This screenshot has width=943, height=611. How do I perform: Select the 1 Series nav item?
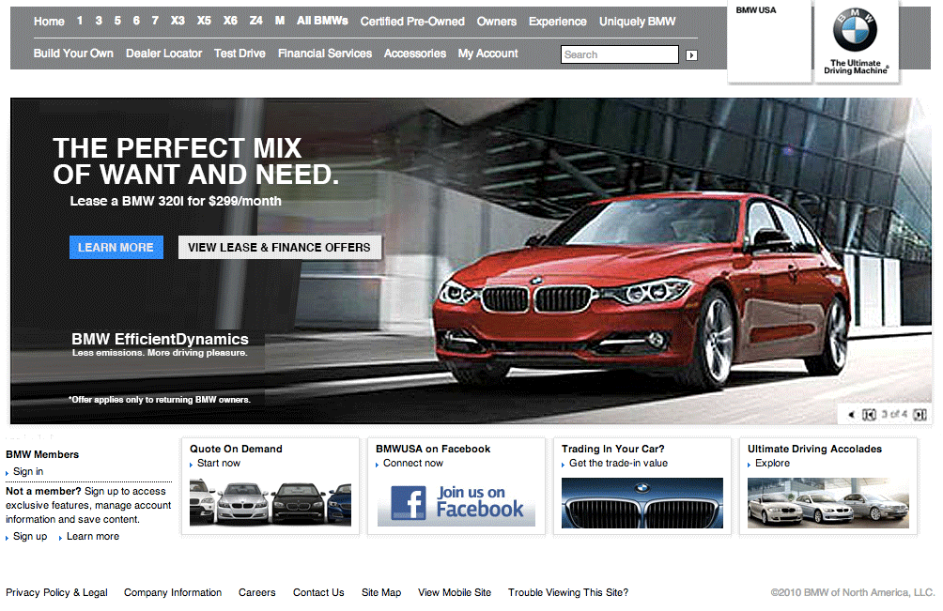pyautogui.click(x=80, y=21)
